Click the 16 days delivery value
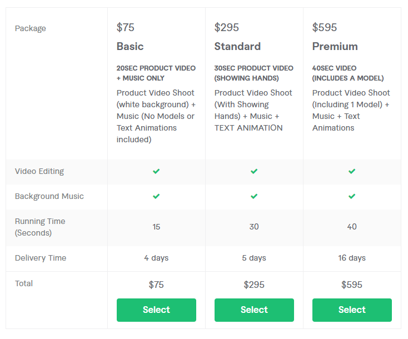 click(352, 258)
